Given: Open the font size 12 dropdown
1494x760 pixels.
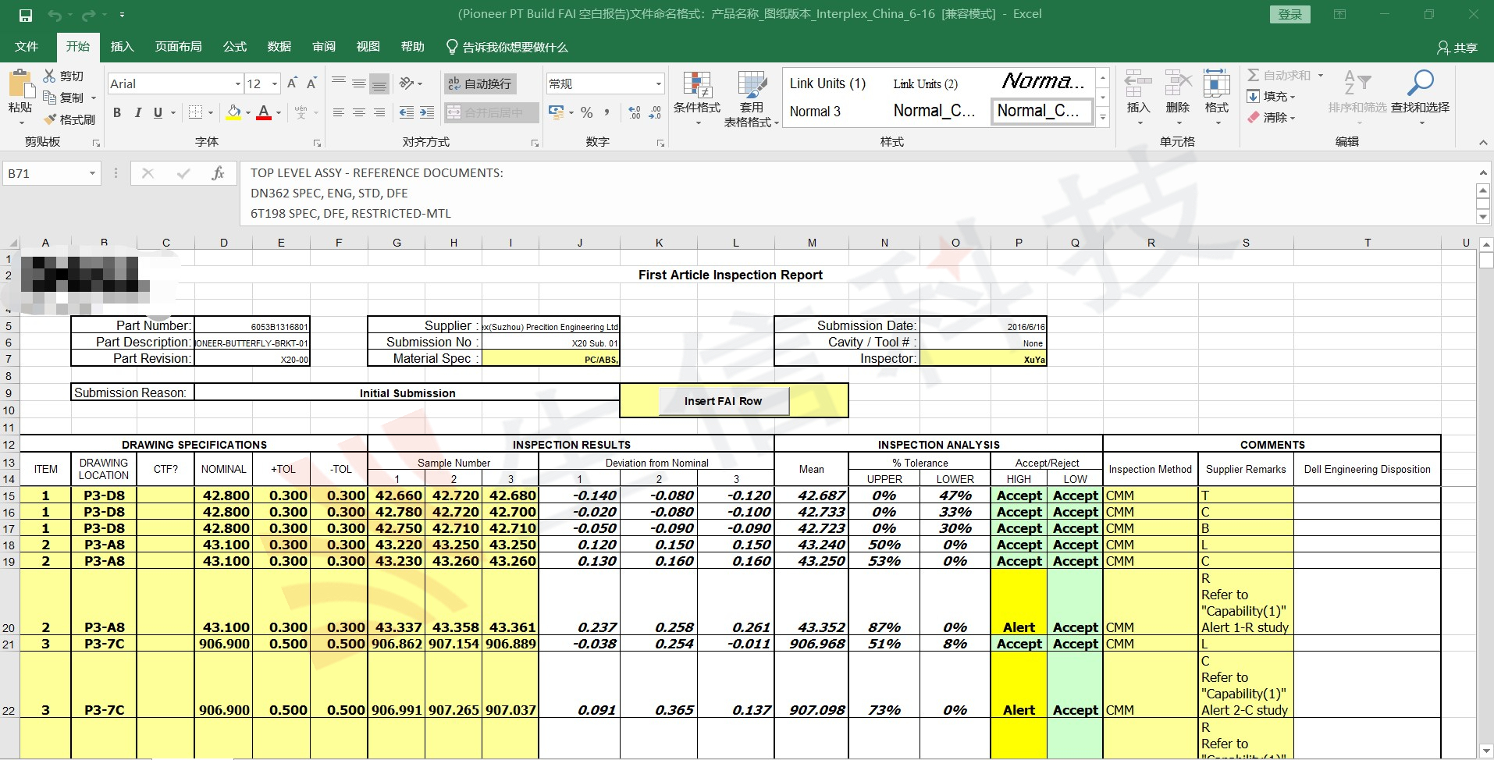Looking at the screenshot, I should pos(275,83).
